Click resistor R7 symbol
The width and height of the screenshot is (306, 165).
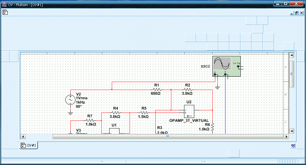[89, 120]
